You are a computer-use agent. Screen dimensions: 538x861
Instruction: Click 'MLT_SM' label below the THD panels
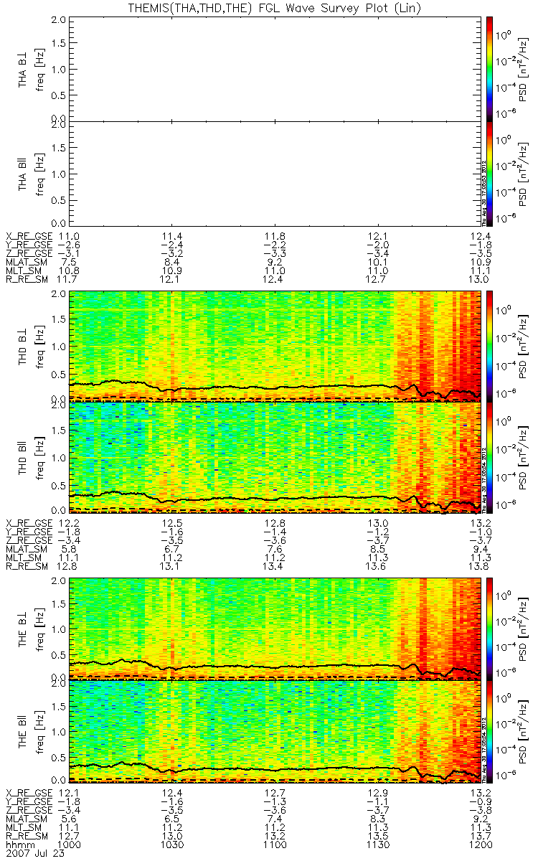(24, 557)
